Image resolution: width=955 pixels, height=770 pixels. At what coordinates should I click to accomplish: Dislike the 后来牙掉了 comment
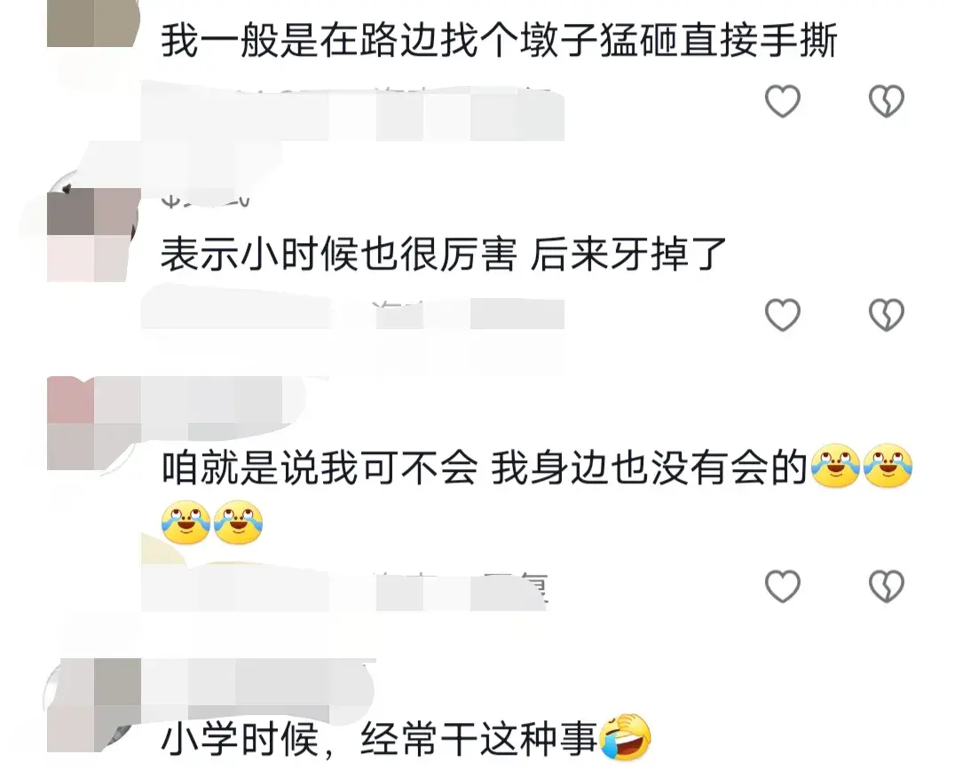pyautogui.click(x=886, y=315)
